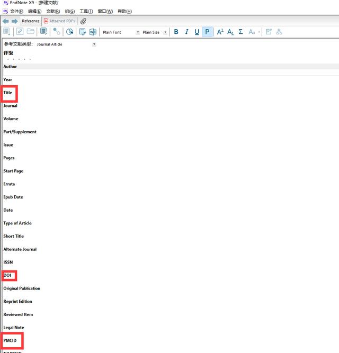Click the change case Aa icon

point(252,32)
